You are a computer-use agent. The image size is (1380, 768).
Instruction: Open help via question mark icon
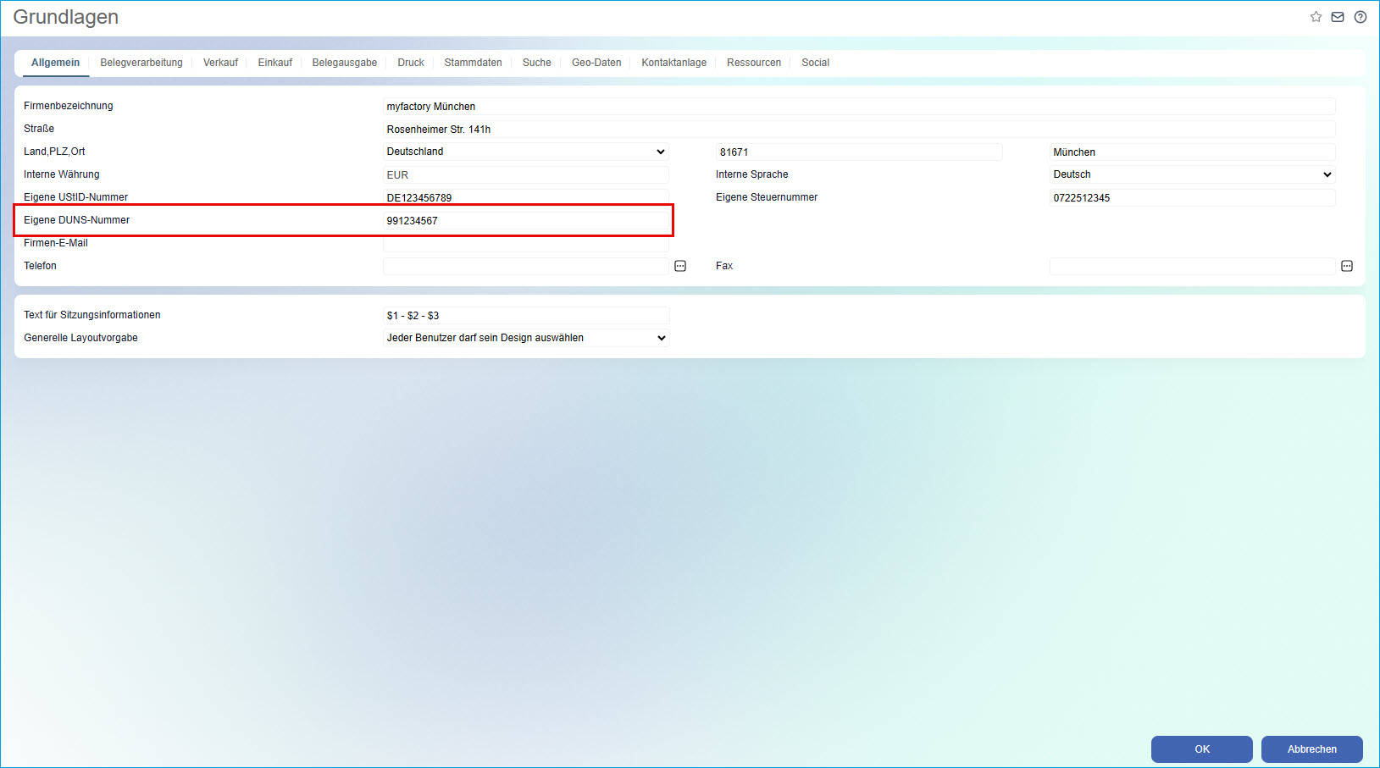[1361, 17]
